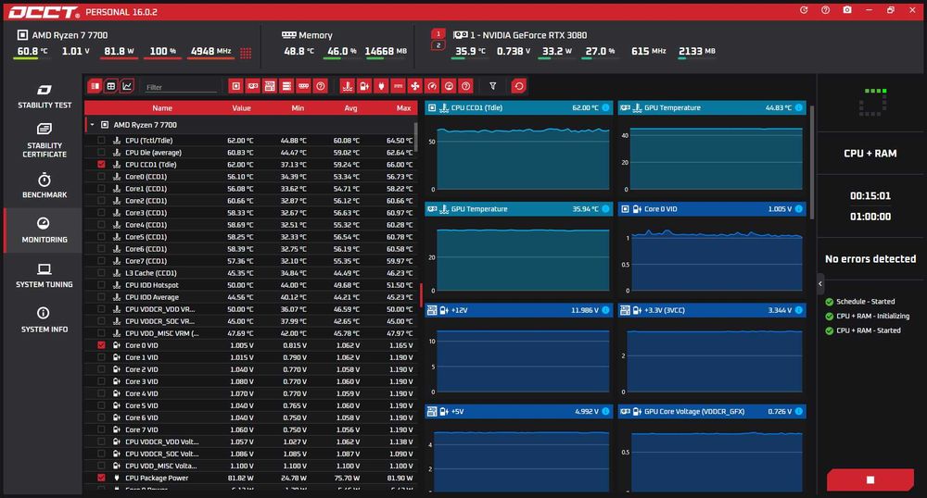
Task: Open the Monitoring section
Action: point(44,230)
